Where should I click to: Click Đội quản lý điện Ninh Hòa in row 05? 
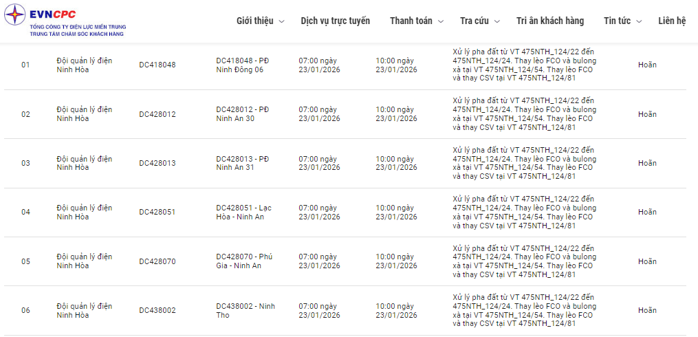(x=84, y=261)
